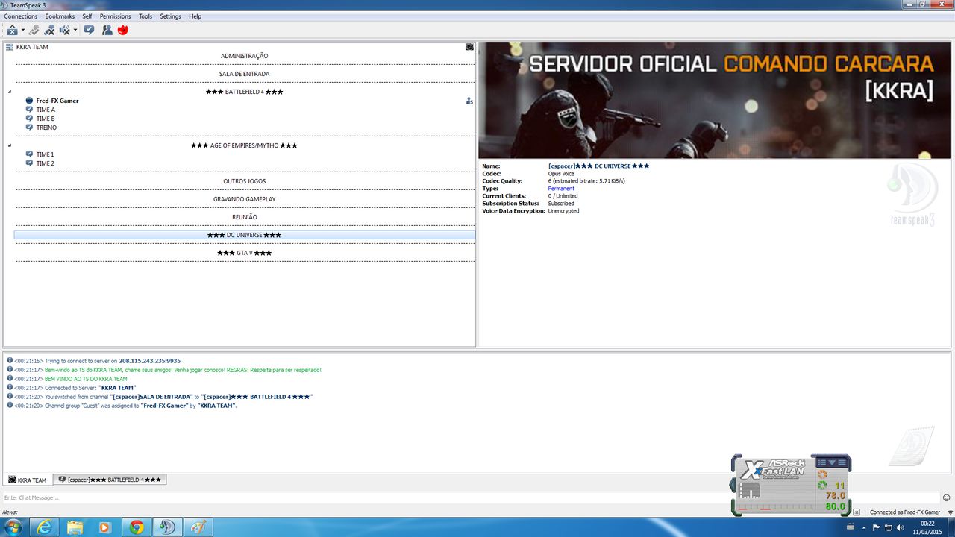
Task: Open the Settings menu
Action: click(x=170, y=16)
